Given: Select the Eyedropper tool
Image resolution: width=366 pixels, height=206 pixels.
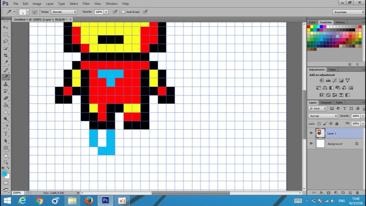Looking at the screenshot, I should point(6,63).
